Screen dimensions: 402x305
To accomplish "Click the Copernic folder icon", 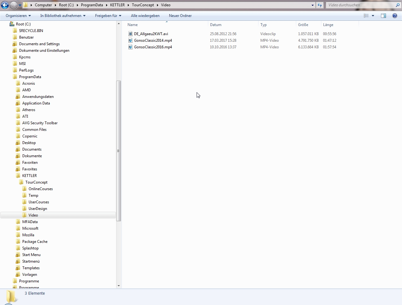I will (x=18, y=136).
